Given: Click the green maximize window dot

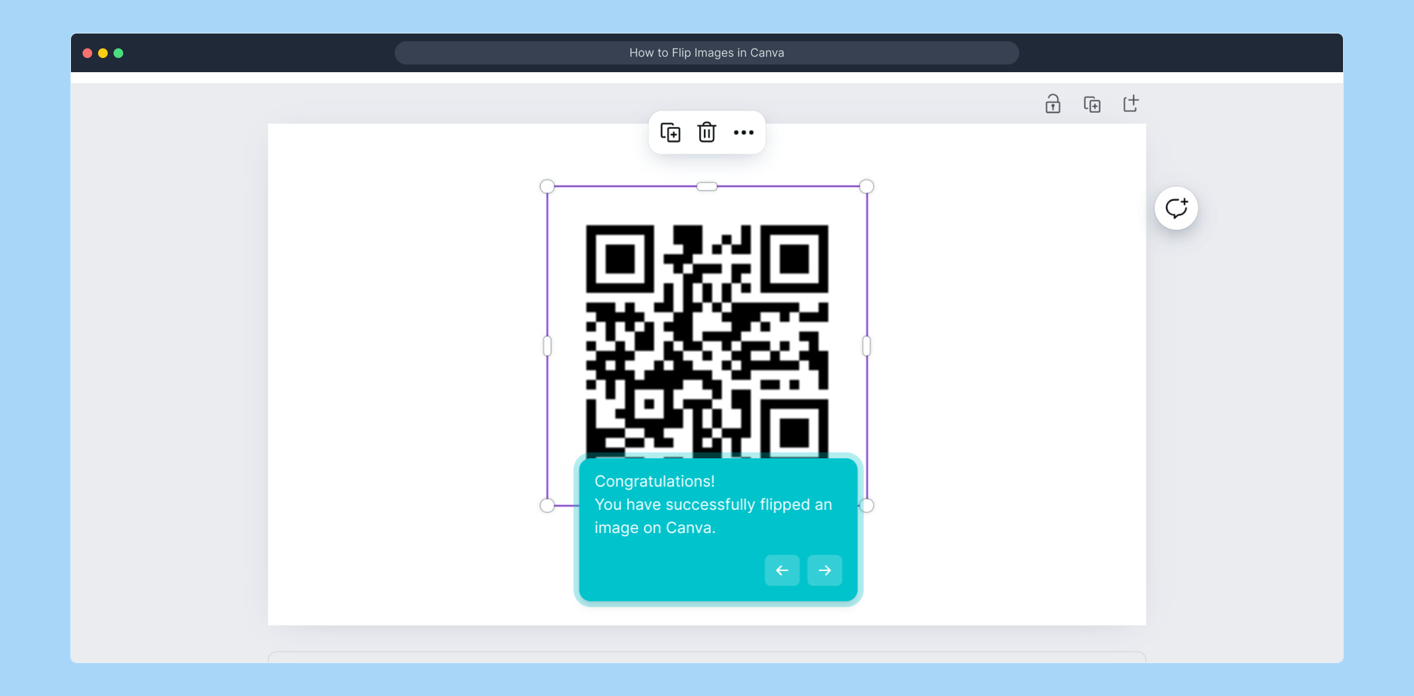Looking at the screenshot, I should click(x=119, y=53).
